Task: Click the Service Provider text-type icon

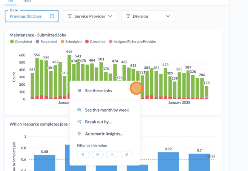Action: tap(70, 16)
